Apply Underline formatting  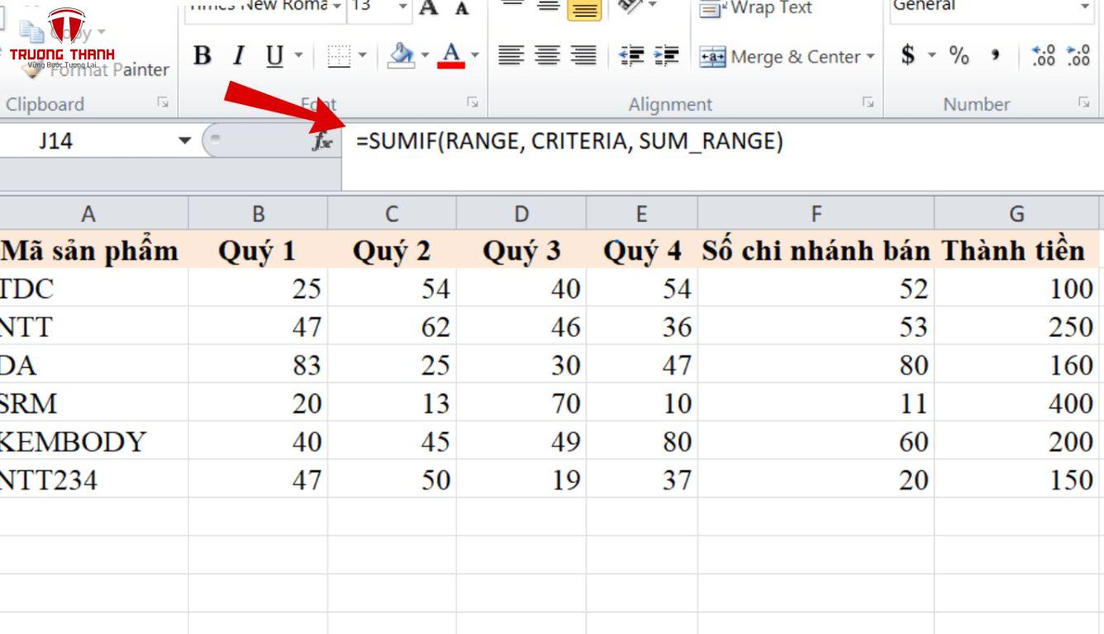click(x=275, y=56)
